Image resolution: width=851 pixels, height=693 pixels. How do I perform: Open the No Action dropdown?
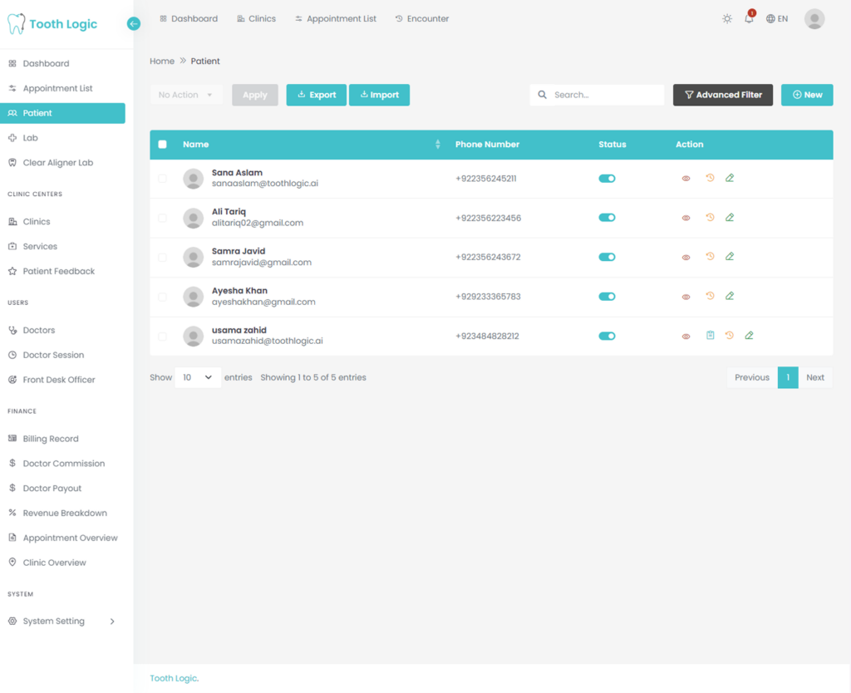(x=186, y=95)
